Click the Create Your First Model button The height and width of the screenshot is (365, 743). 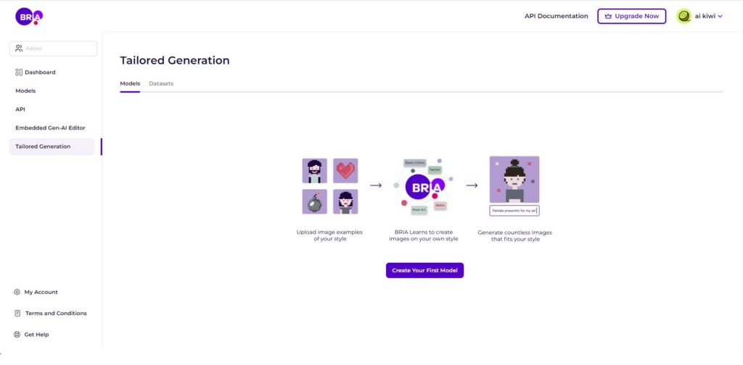424,270
